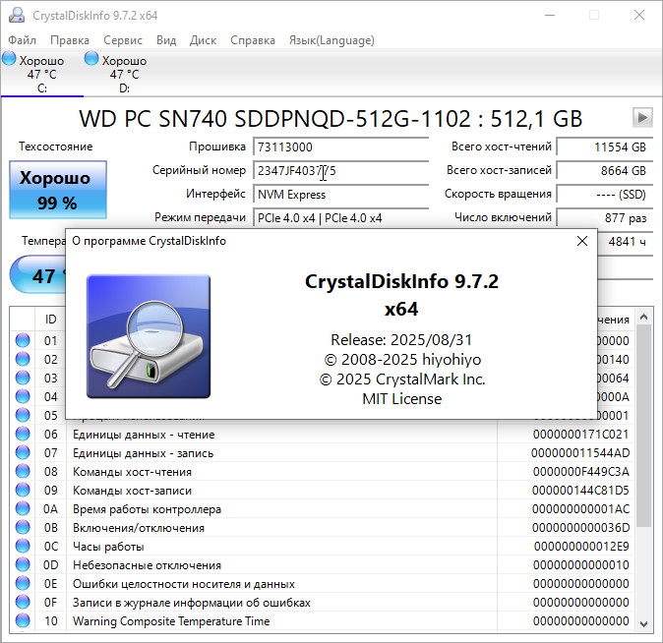Open the Вид menu

(166, 40)
